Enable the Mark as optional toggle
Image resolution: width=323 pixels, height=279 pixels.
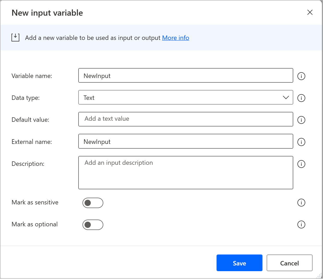coord(93,225)
